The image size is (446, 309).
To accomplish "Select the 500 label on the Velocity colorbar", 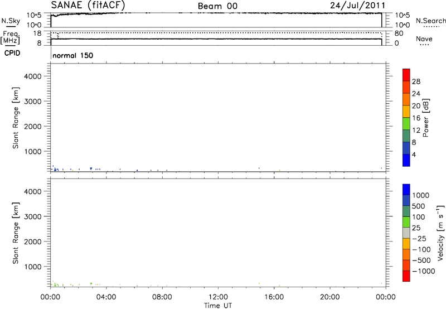I will 419,206.
